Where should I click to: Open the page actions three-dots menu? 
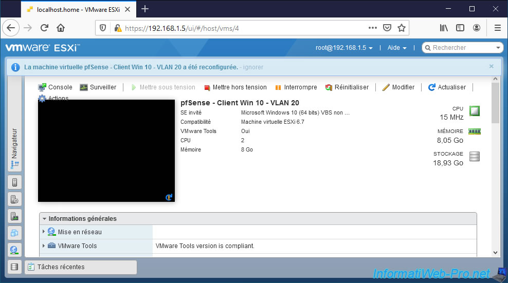373,28
